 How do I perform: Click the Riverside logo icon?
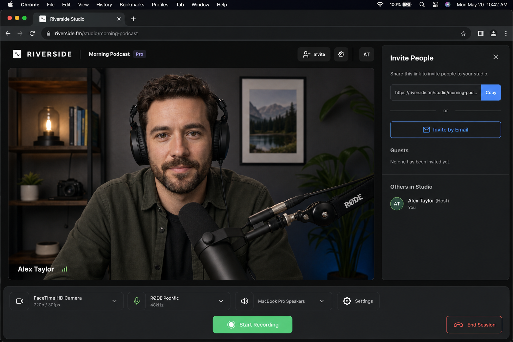[17, 54]
